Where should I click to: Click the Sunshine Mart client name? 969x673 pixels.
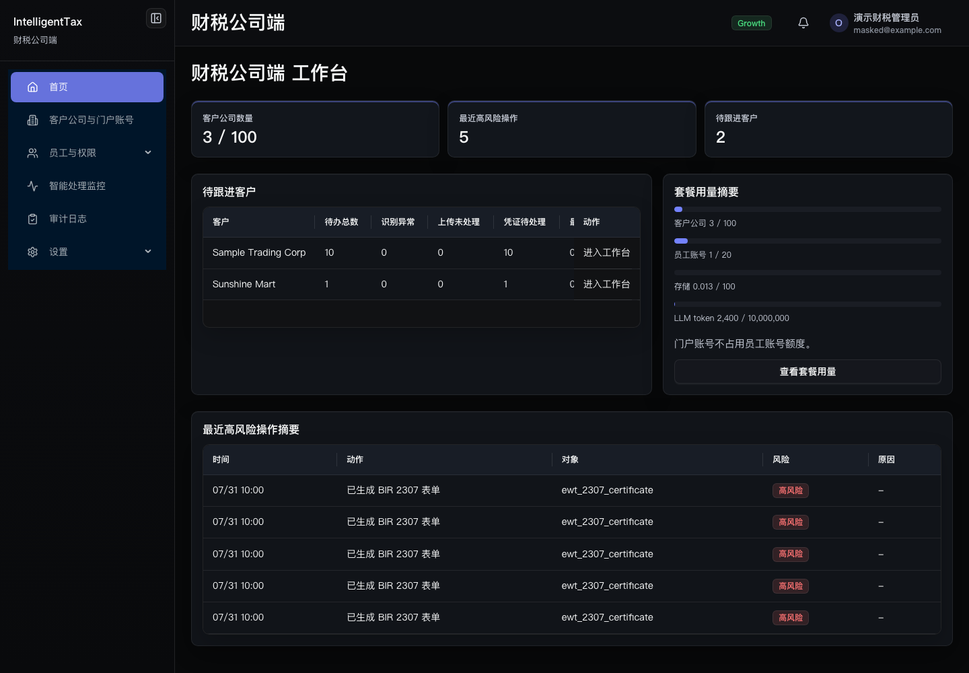pos(244,284)
